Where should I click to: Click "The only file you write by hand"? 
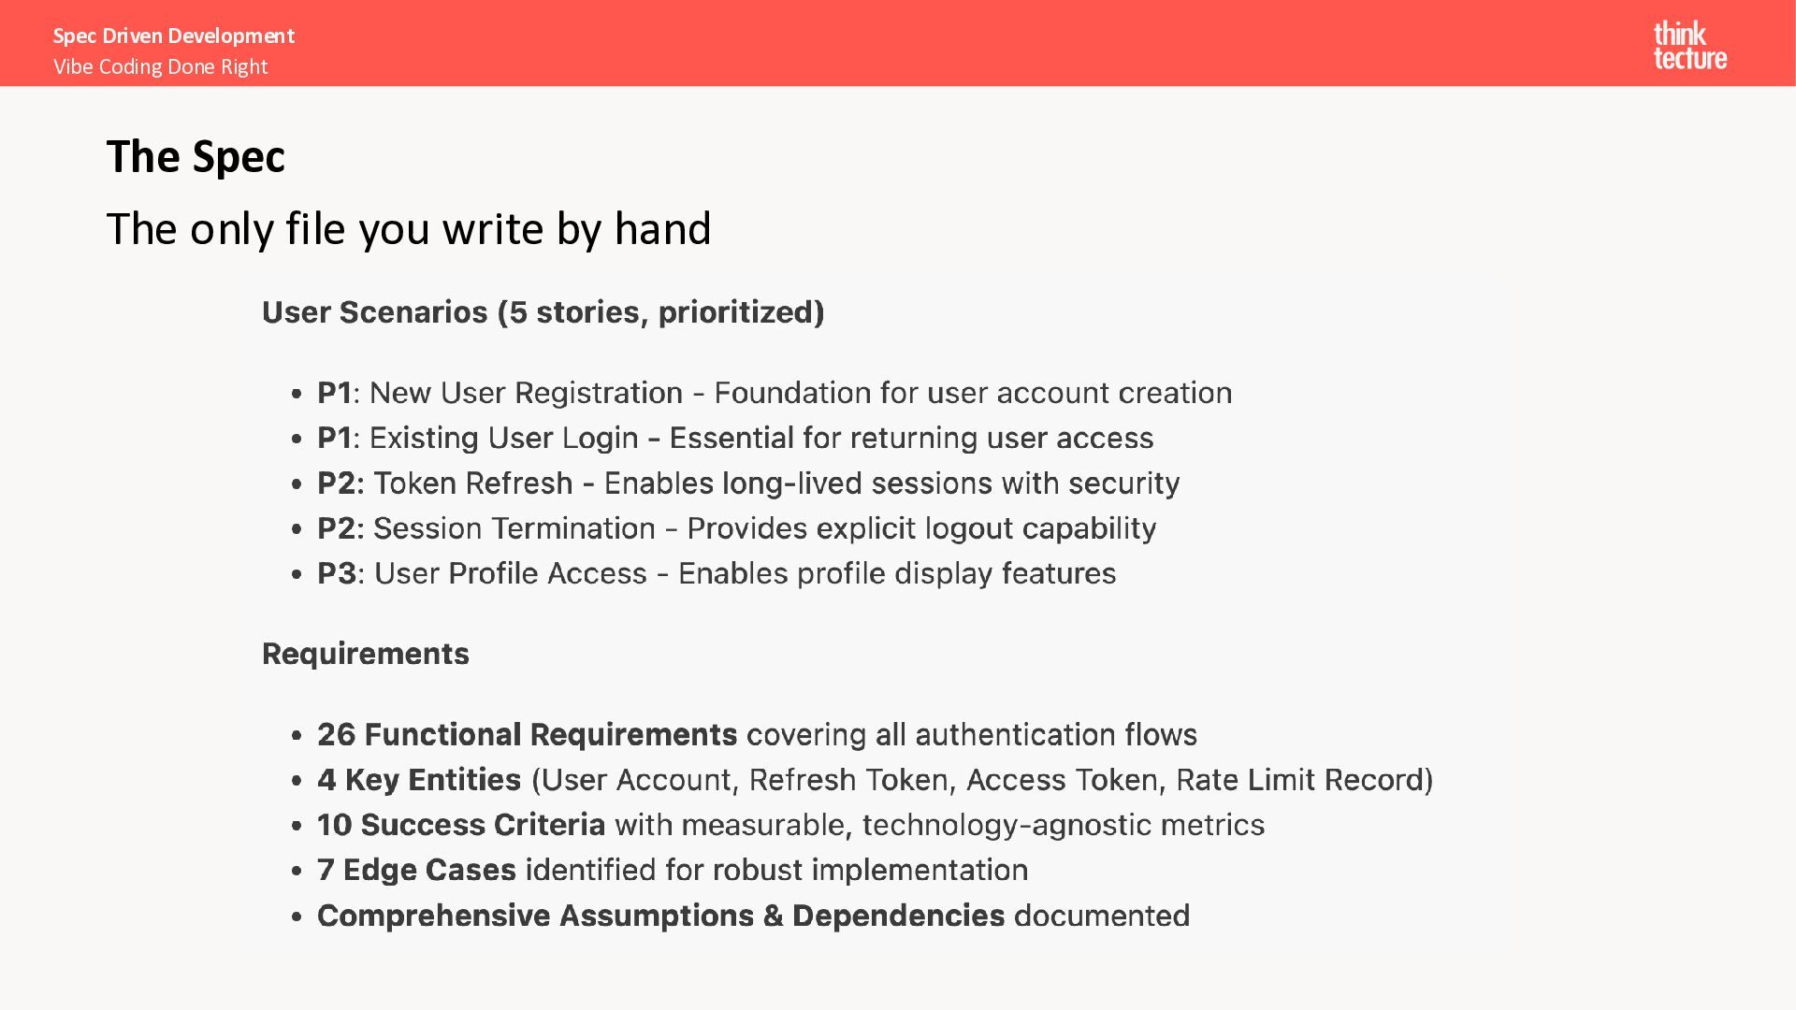(x=409, y=229)
